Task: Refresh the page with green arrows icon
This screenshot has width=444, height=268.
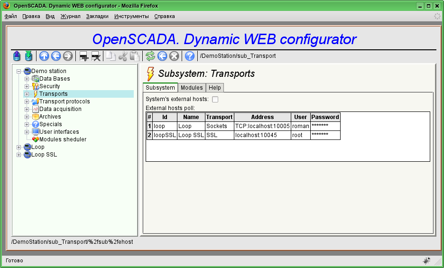Action: tap(150, 56)
